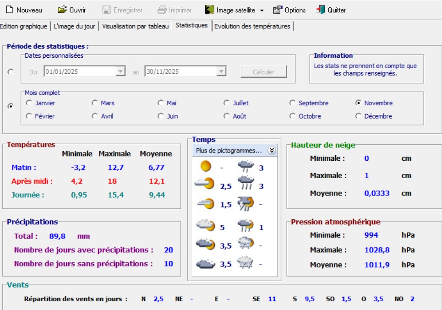The image size is (442, 310).
Task: Enable the Dates personnalisées radio option
Action: point(11,72)
